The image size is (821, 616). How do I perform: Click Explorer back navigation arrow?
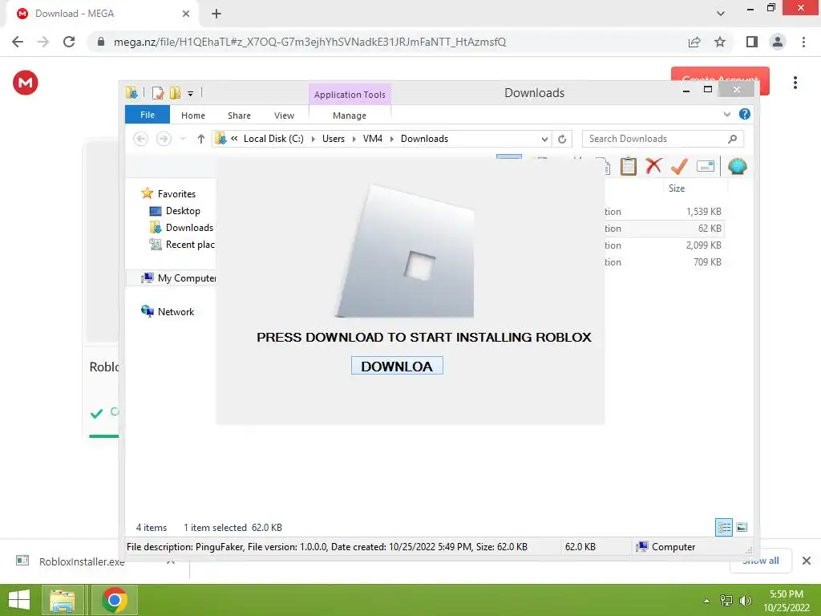point(140,139)
